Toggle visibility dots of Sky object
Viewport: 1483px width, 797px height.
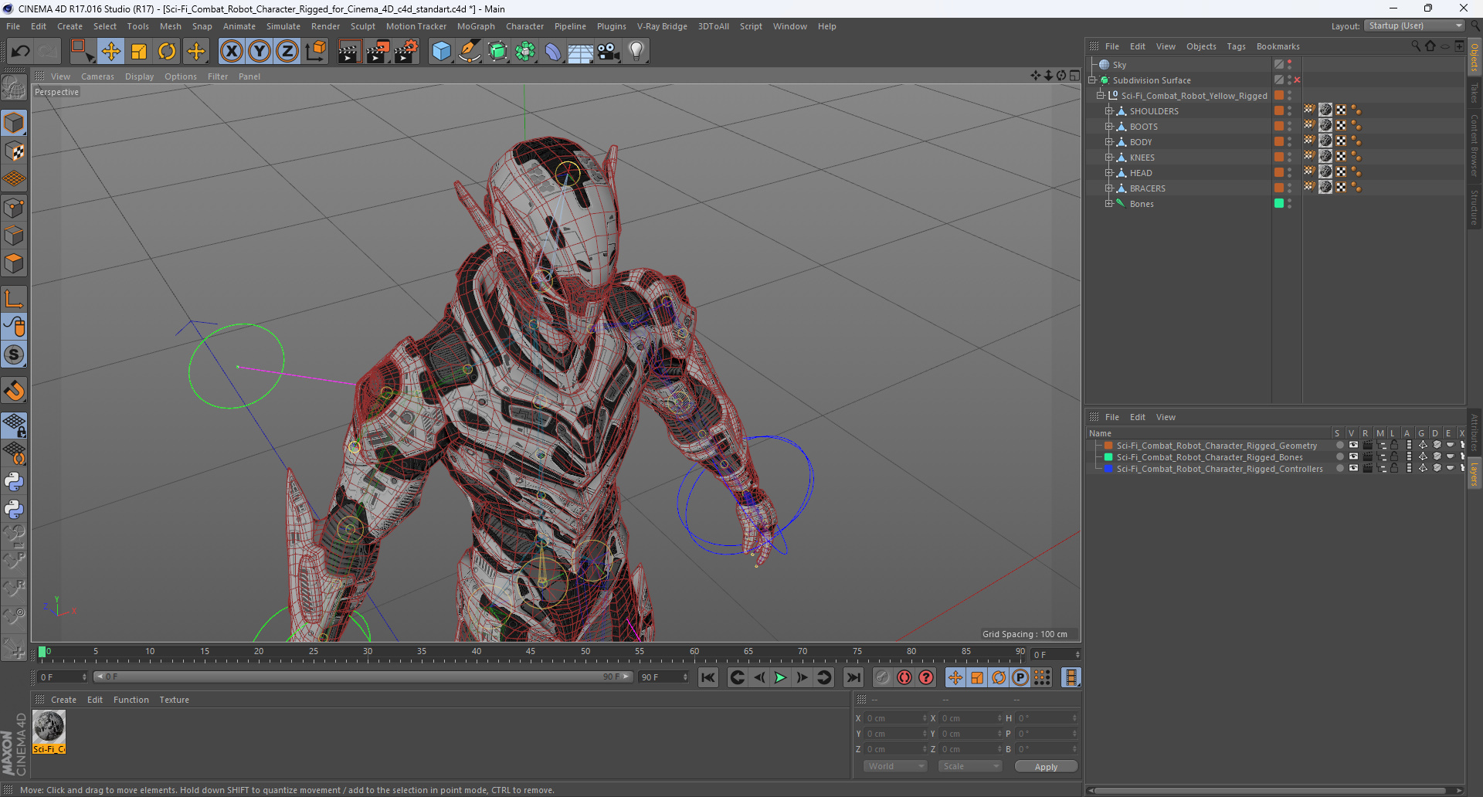coord(1289,65)
